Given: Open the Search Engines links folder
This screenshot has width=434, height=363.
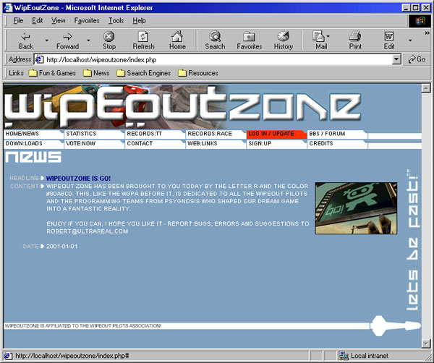Looking at the screenshot, I should coord(144,73).
